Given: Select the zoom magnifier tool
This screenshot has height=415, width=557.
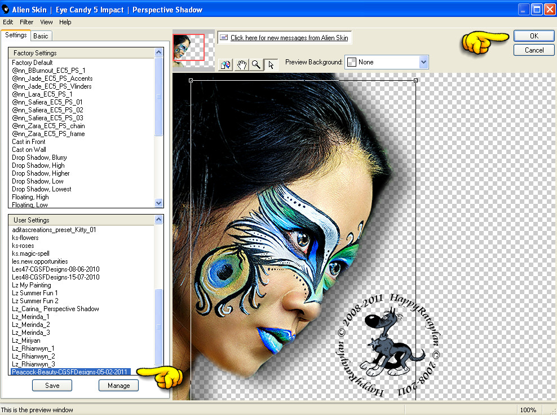Looking at the screenshot, I should click(256, 65).
